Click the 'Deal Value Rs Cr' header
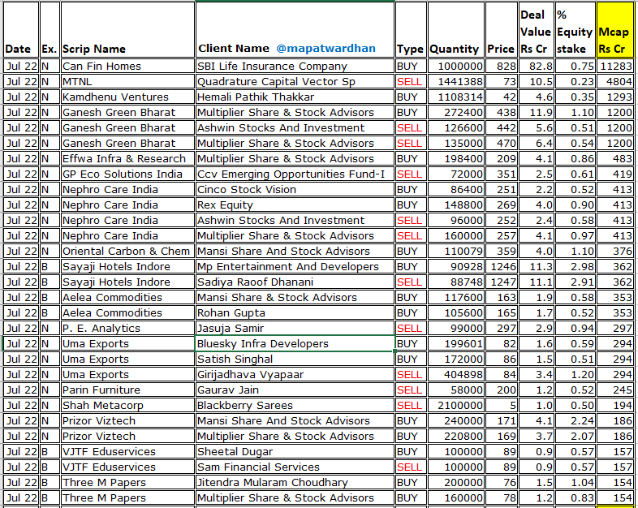Screen dimensions: 638x508 coord(537,30)
